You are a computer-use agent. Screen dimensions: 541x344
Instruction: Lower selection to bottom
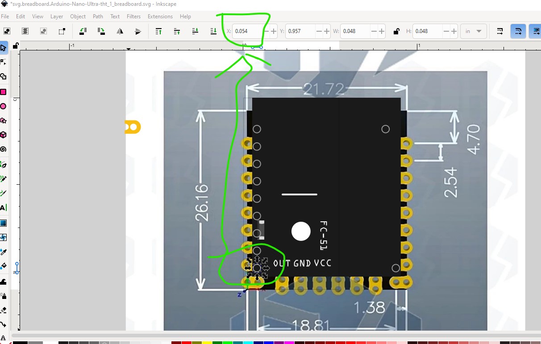(213, 31)
